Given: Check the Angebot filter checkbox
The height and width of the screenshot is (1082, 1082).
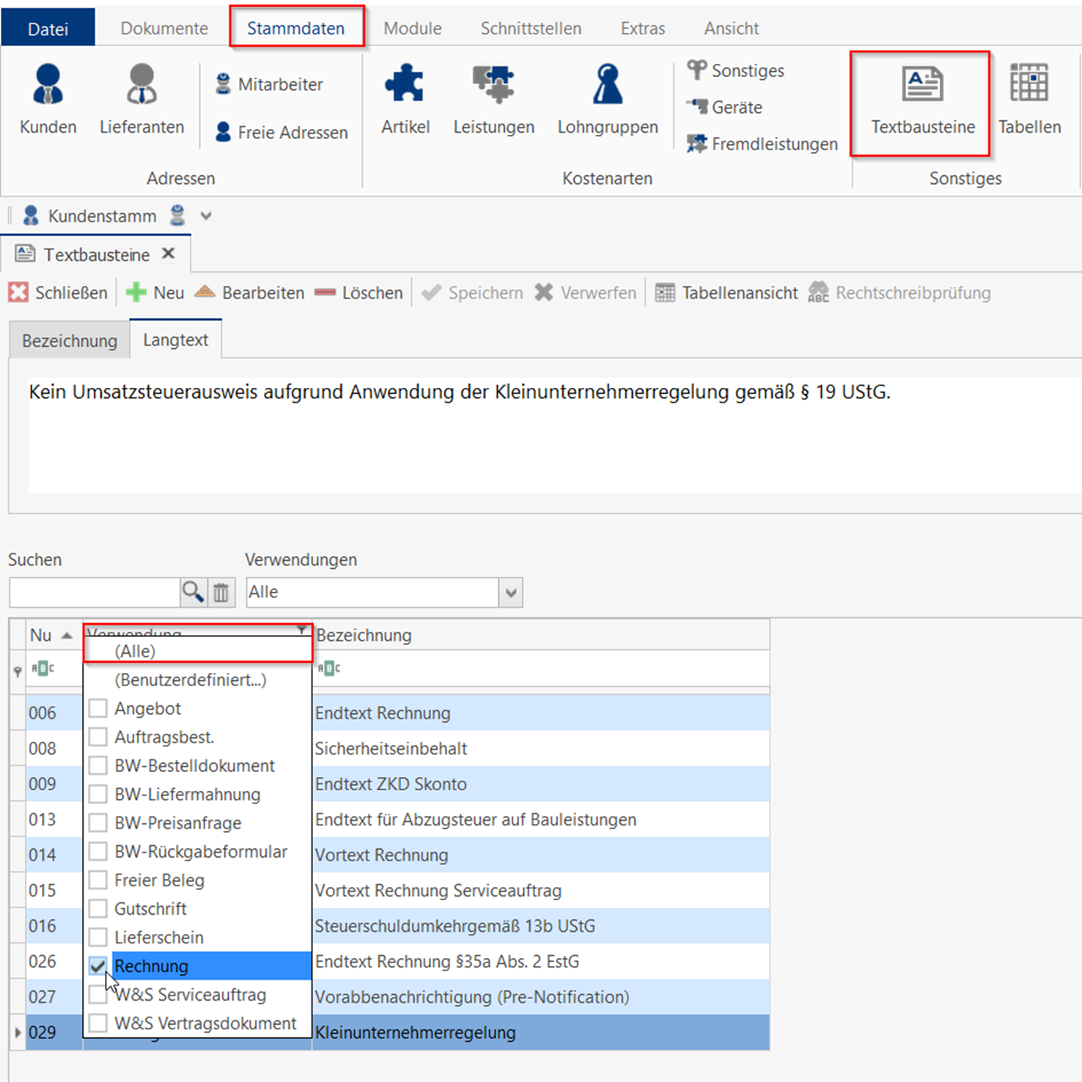Looking at the screenshot, I should 98,708.
